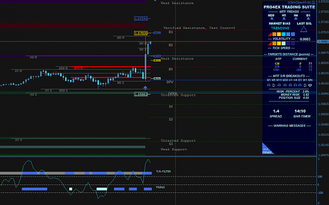The height and width of the screenshot is (205, 329).
Task: Click the Risk Percent 2.0% value
Action: pyautogui.click(x=306, y=91)
